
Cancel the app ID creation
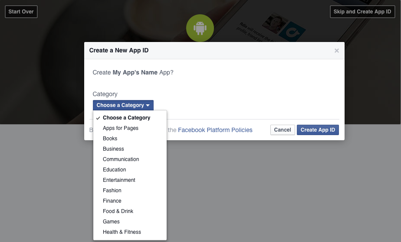tap(283, 130)
